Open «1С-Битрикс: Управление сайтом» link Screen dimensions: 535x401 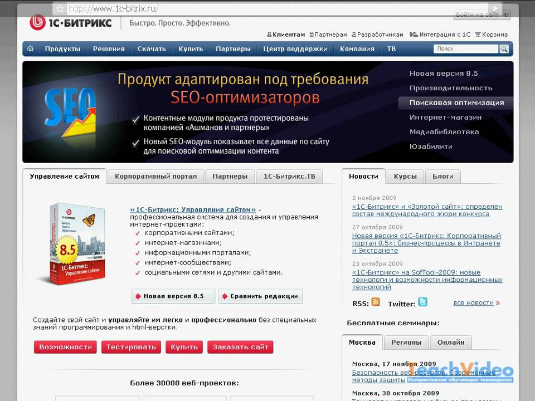pos(193,210)
